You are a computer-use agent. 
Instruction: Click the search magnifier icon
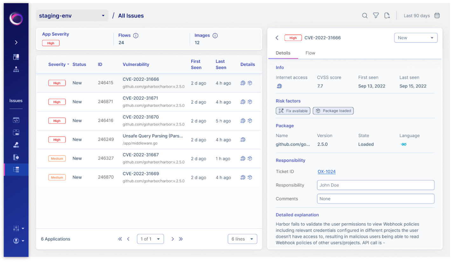point(365,16)
